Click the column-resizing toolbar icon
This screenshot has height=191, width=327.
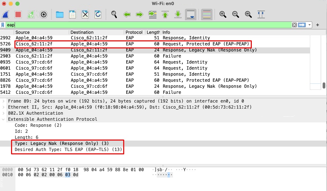(261, 14)
